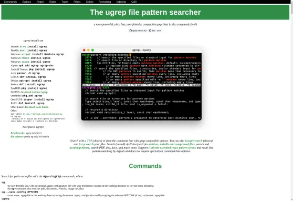
Task: Follow the fuzzy search link
Action: pos(86,144)
